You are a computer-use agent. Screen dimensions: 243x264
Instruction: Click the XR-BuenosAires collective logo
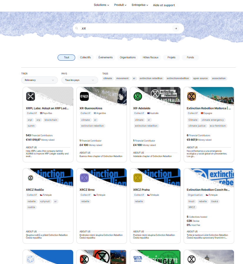pos(84,96)
